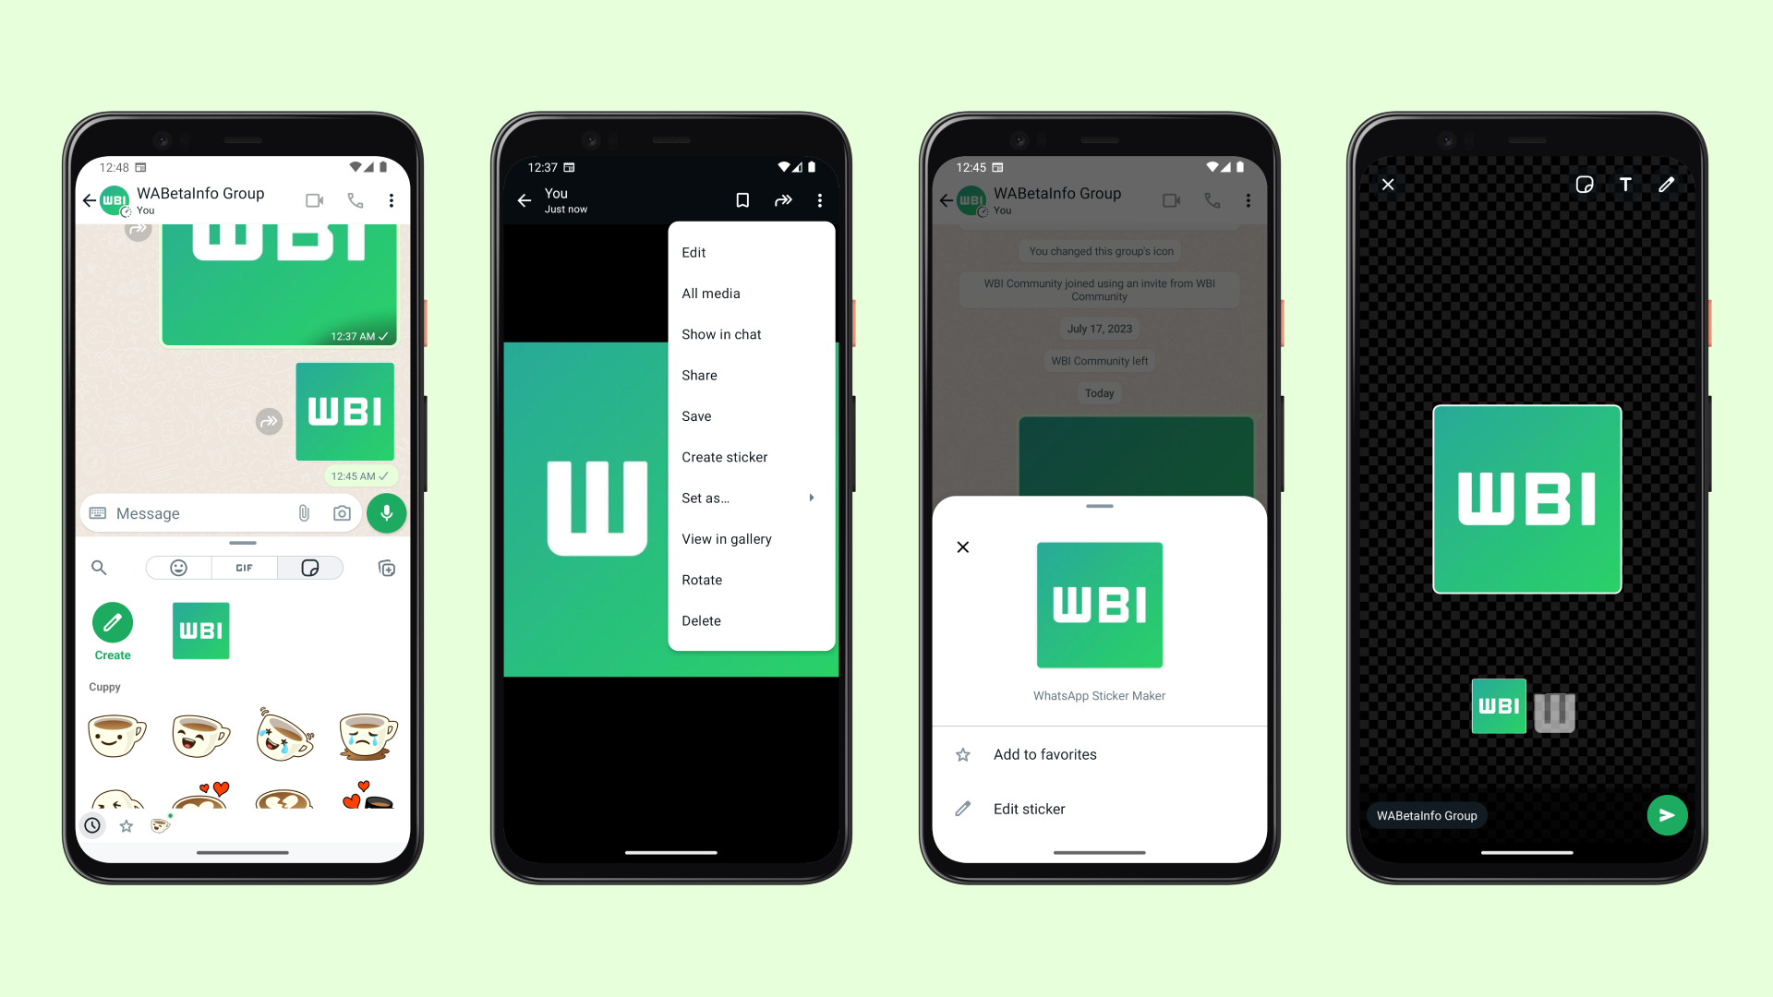This screenshot has height=997, width=1773.
Task: Tap the voice message microphone icon
Action: [x=387, y=511]
